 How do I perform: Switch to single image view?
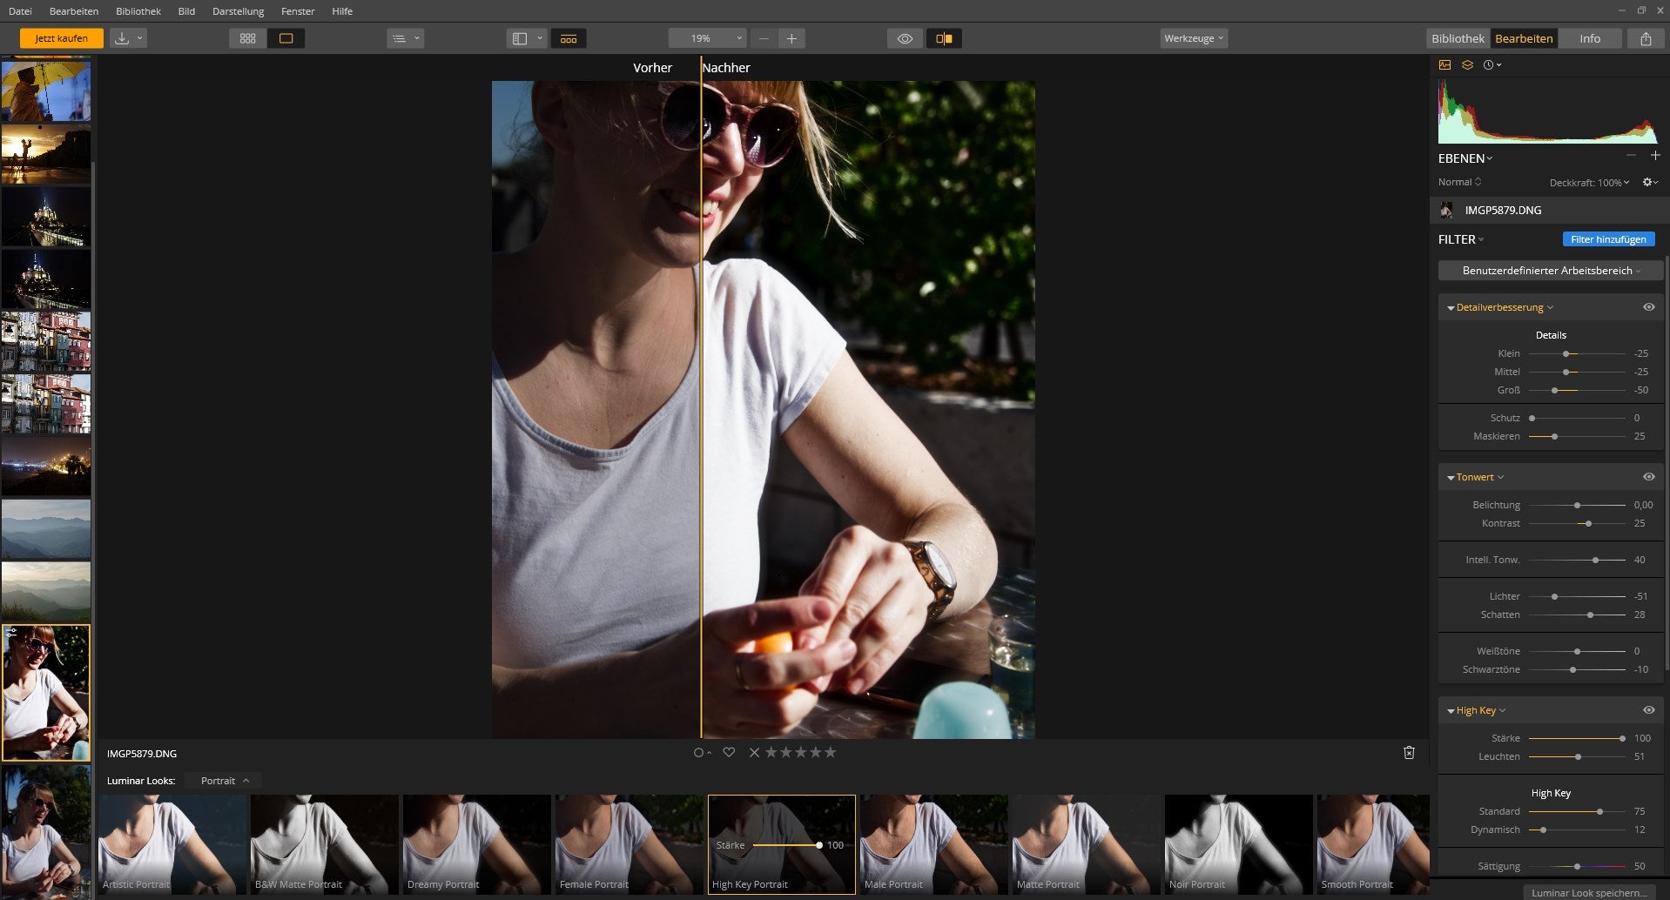point(286,38)
